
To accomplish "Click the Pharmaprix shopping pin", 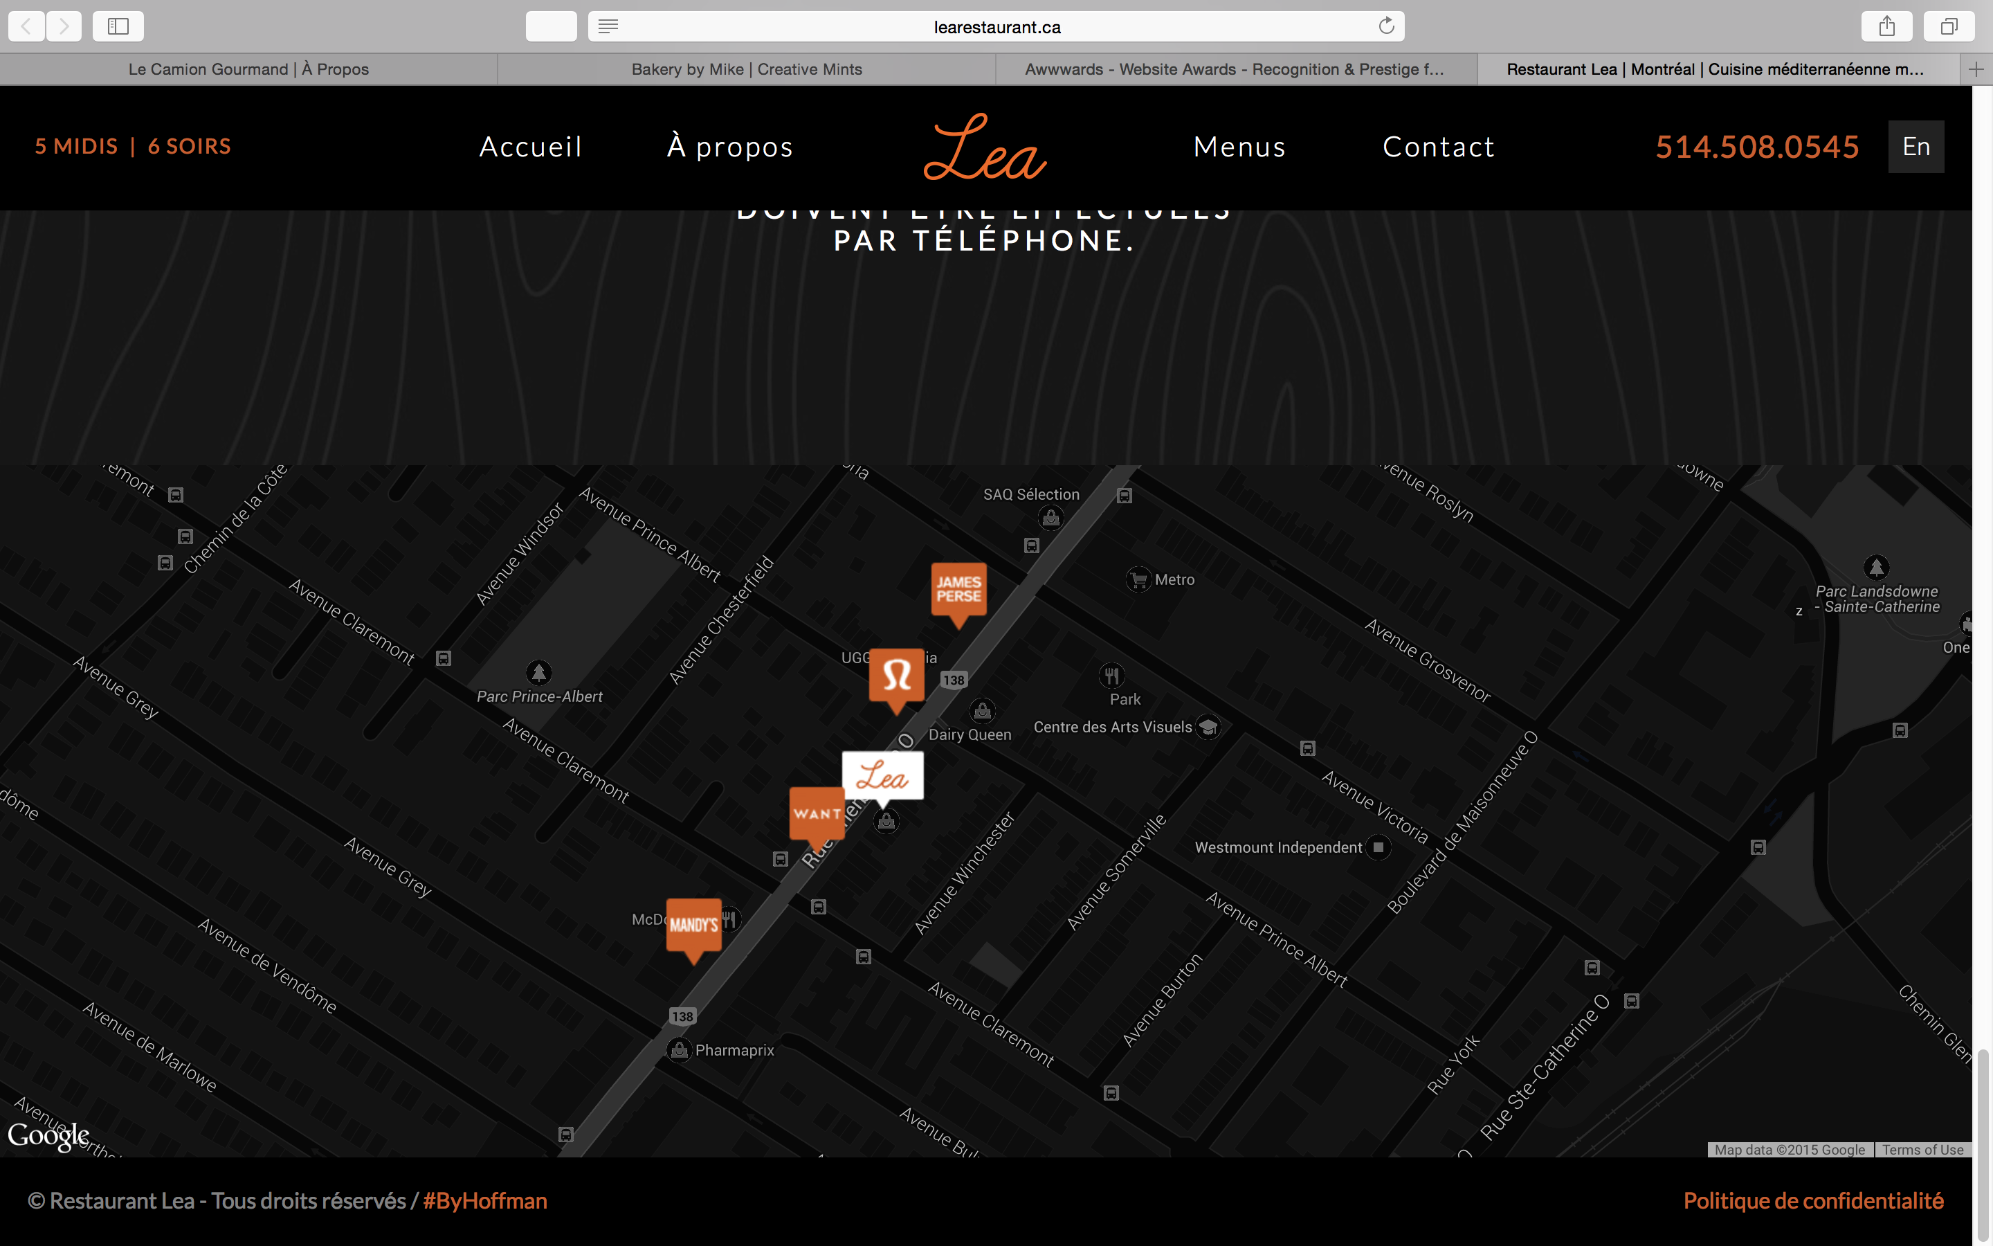I will click(680, 1050).
